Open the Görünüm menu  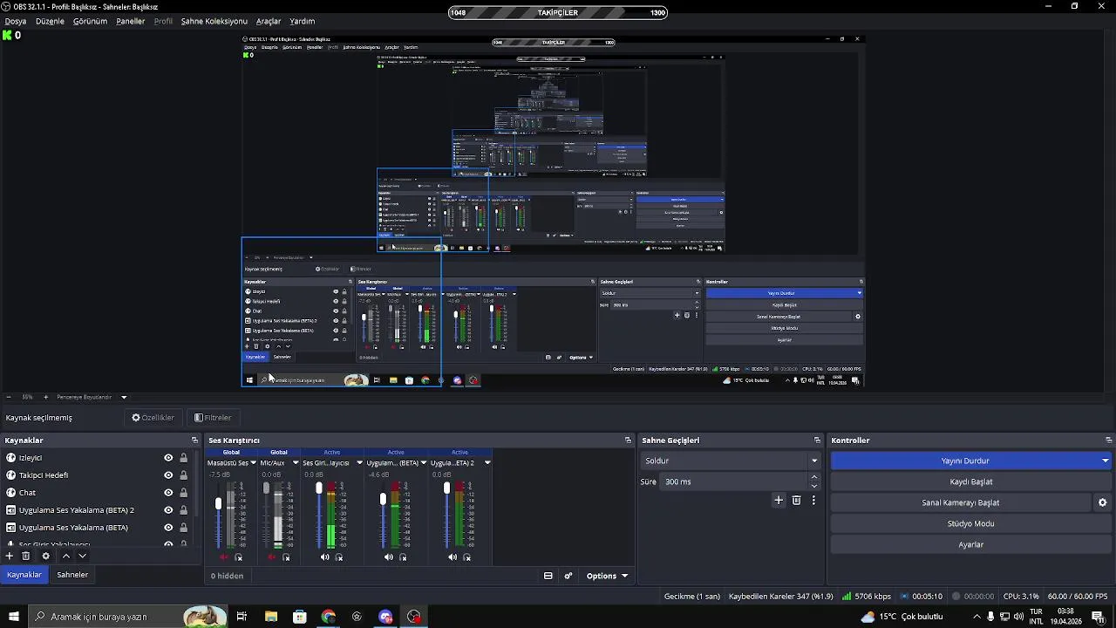click(x=90, y=21)
